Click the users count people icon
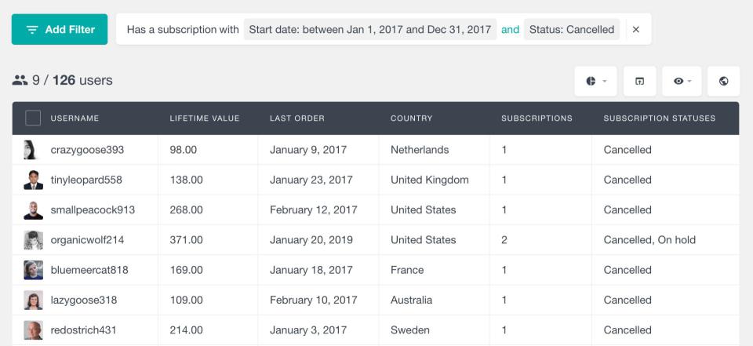 (x=20, y=80)
